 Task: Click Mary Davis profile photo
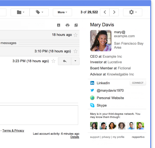[x=101, y=41]
